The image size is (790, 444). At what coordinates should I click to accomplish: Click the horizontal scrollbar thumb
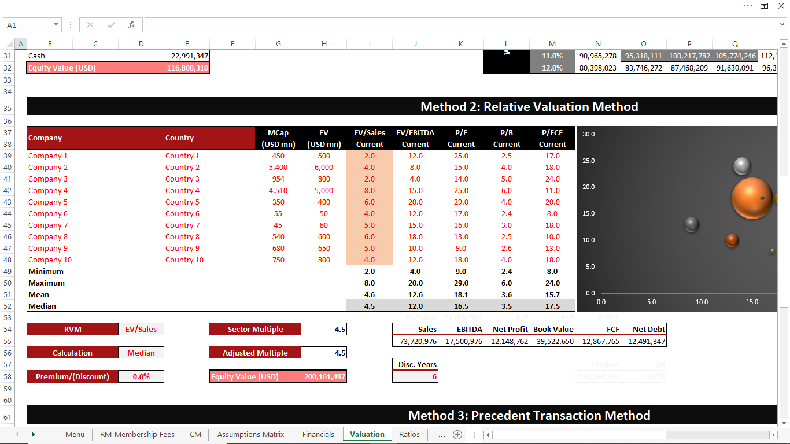[x=578, y=435]
